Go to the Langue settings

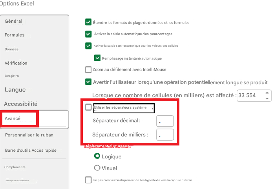coord(15,90)
